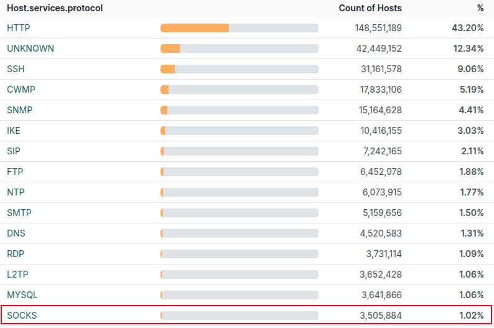494x328 pixels.
Task: Click the SNMP protocol link
Action: coord(19,110)
